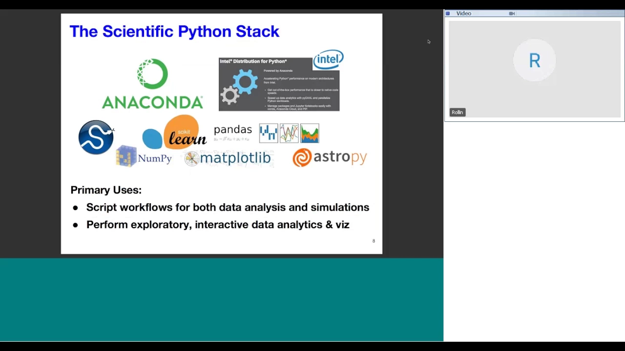Click the 'Primary Uses:' heading
Viewport: 625px width, 351px height.
[x=106, y=190]
